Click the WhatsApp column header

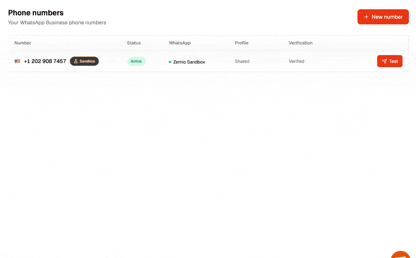tap(180, 43)
